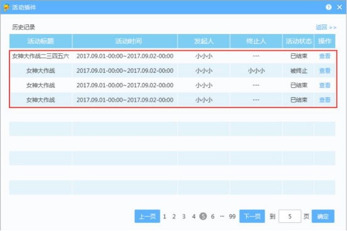Screen dimensions: 347x231
Task: Click the 下一页 next page button
Action: point(252,216)
